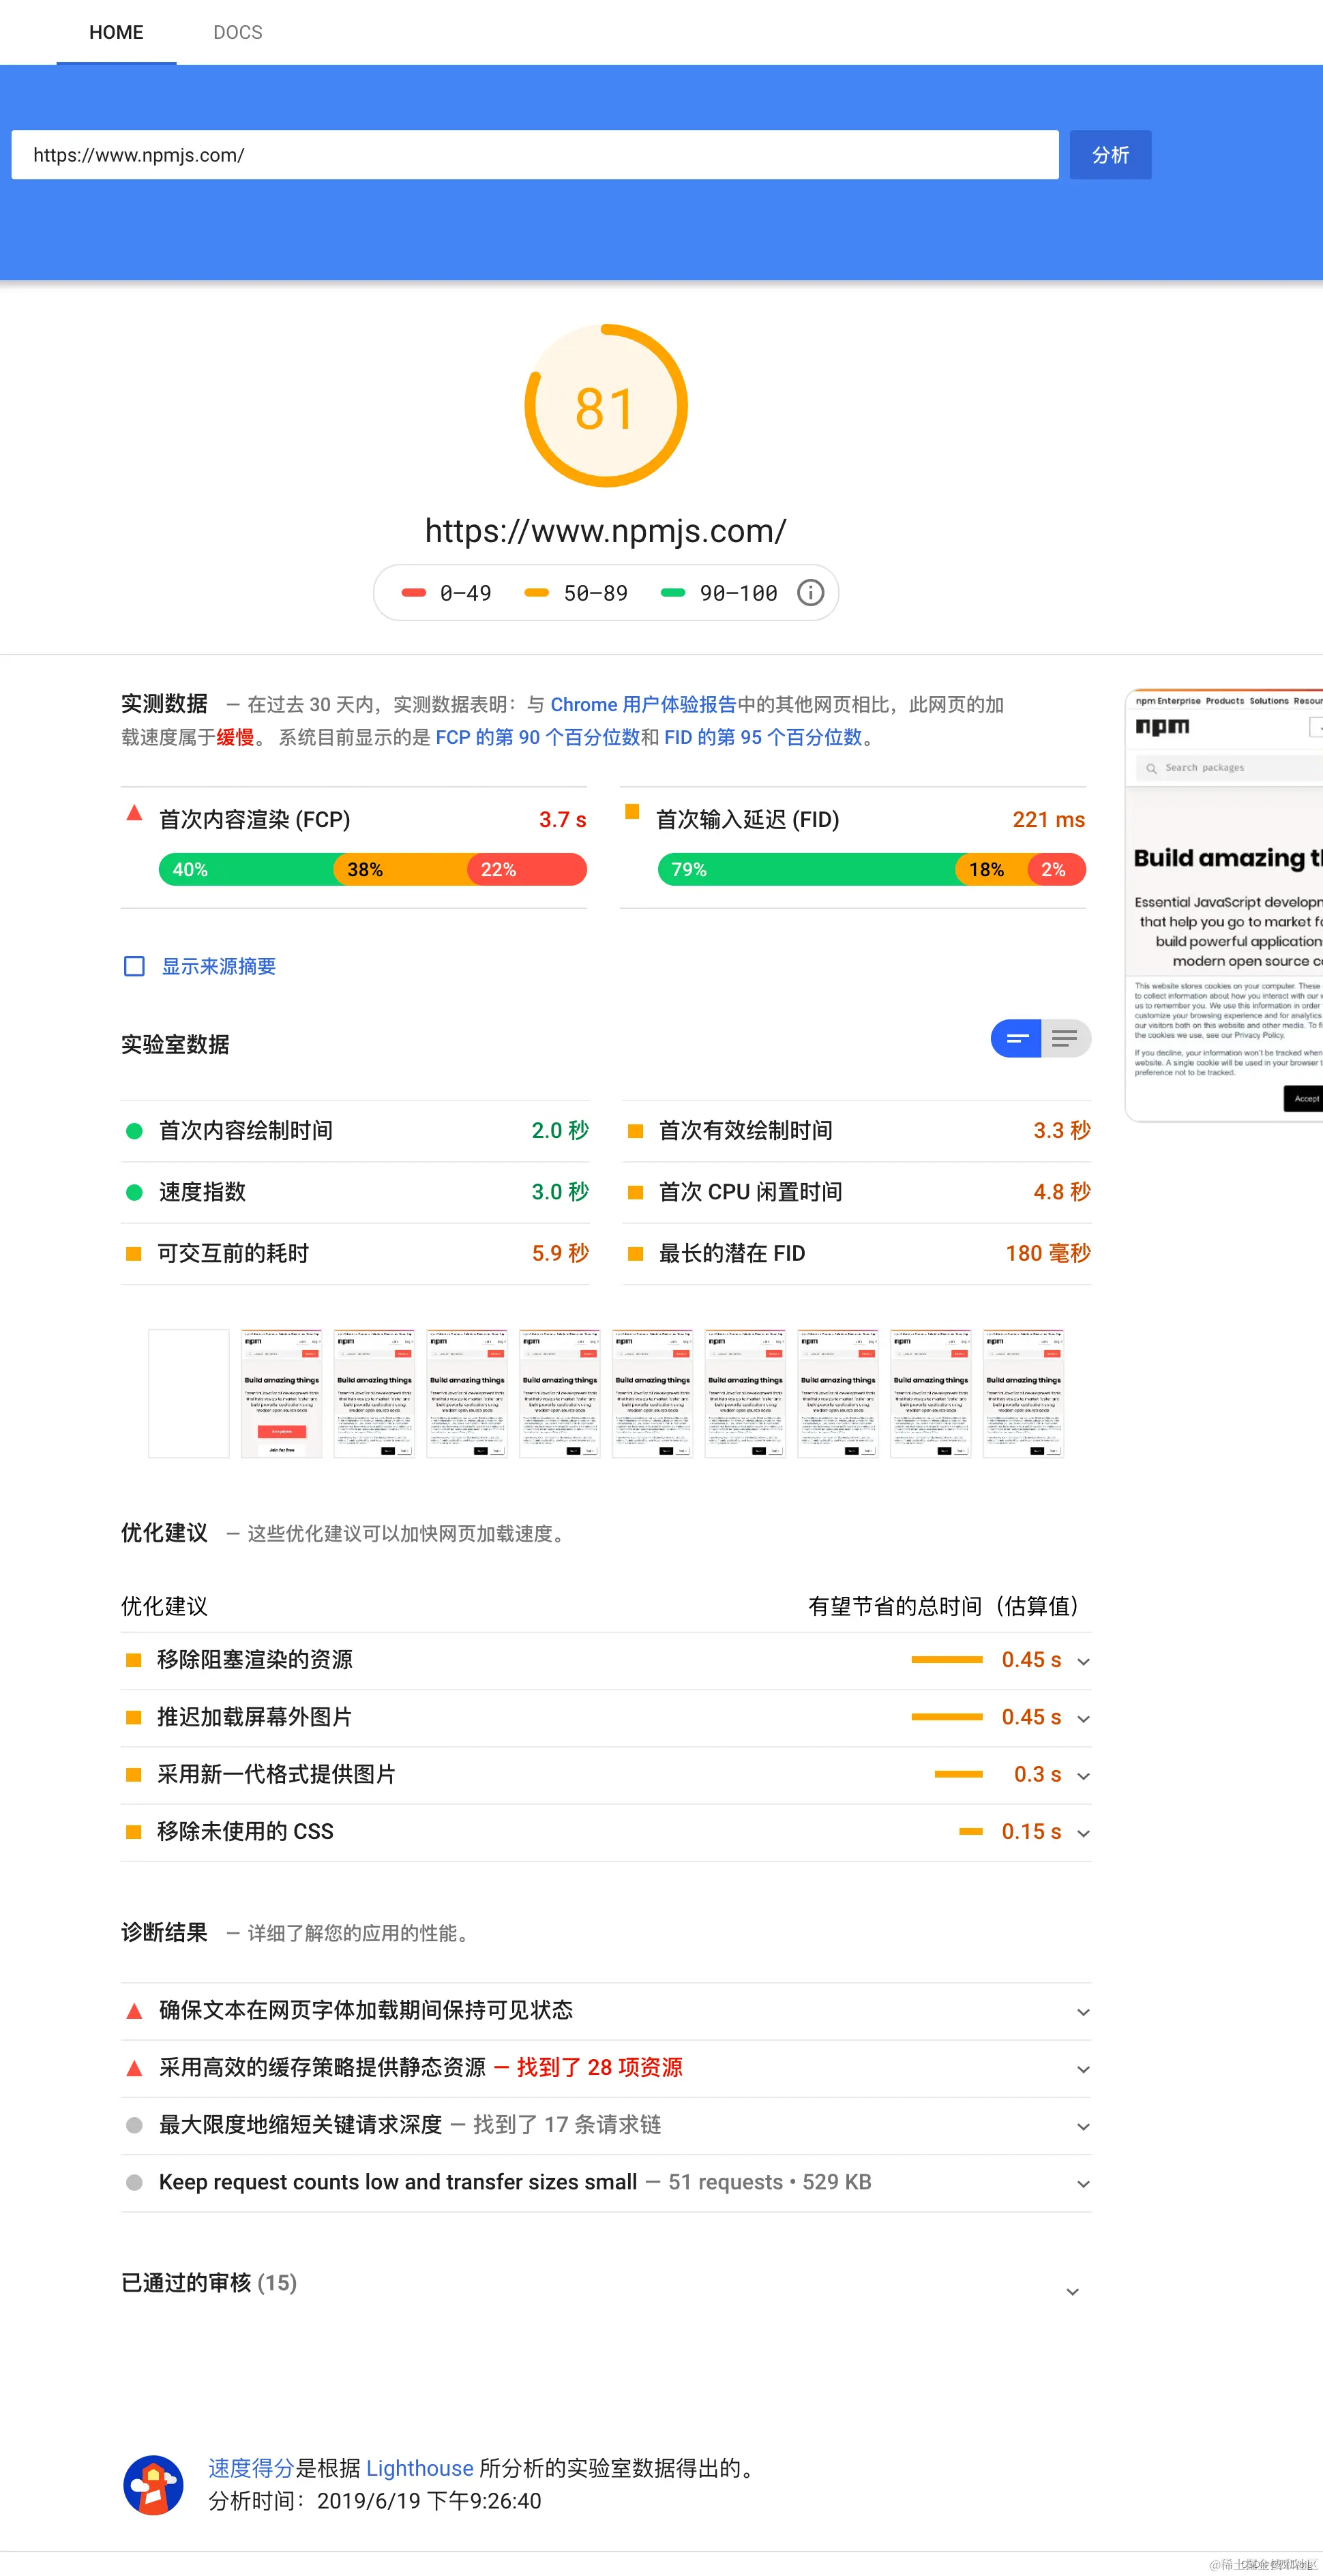1323x2576 pixels.
Task: Click the Lighthouse logo icon at page bottom
Action: coord(153,2485)
